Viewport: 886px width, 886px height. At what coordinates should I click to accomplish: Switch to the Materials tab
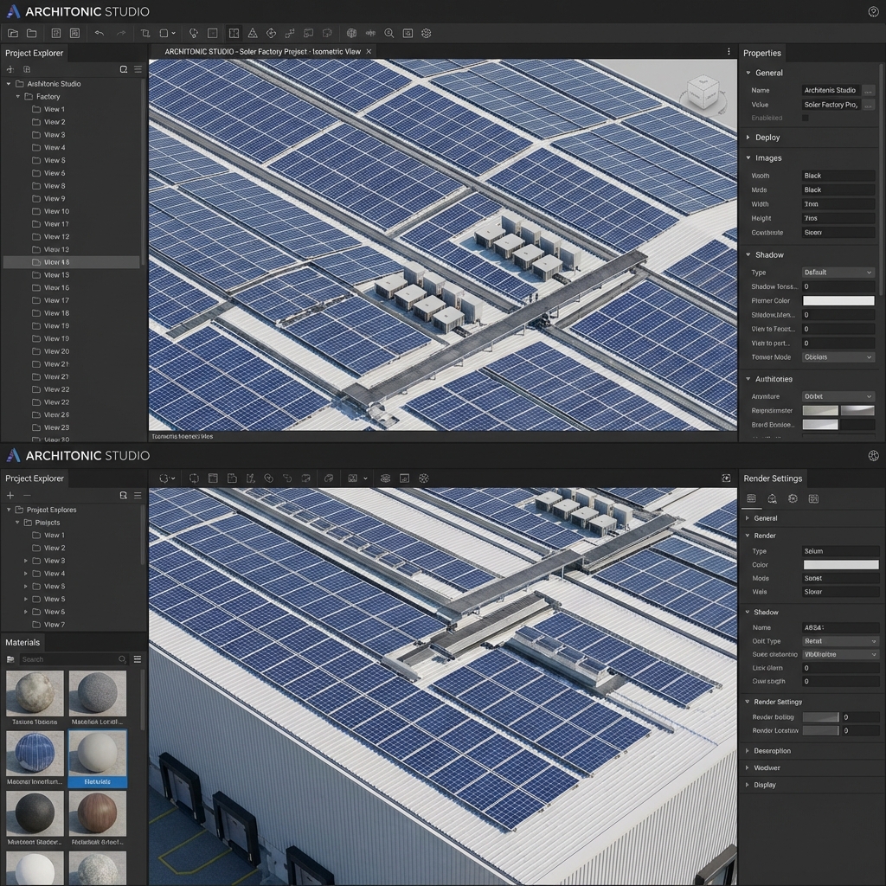23,642
